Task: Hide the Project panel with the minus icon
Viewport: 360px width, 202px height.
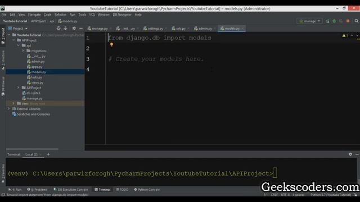Action: (x=81, y=28)
